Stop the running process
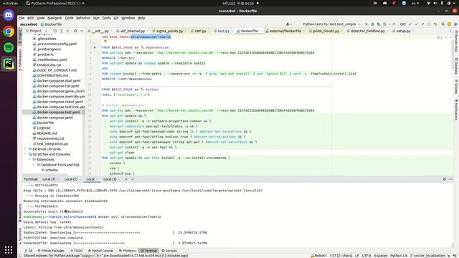Image resolution: width=459 pixels, height=258 pixels. point(394,24)
